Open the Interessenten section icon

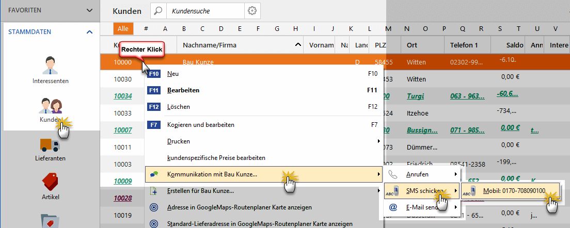[50, 65]
